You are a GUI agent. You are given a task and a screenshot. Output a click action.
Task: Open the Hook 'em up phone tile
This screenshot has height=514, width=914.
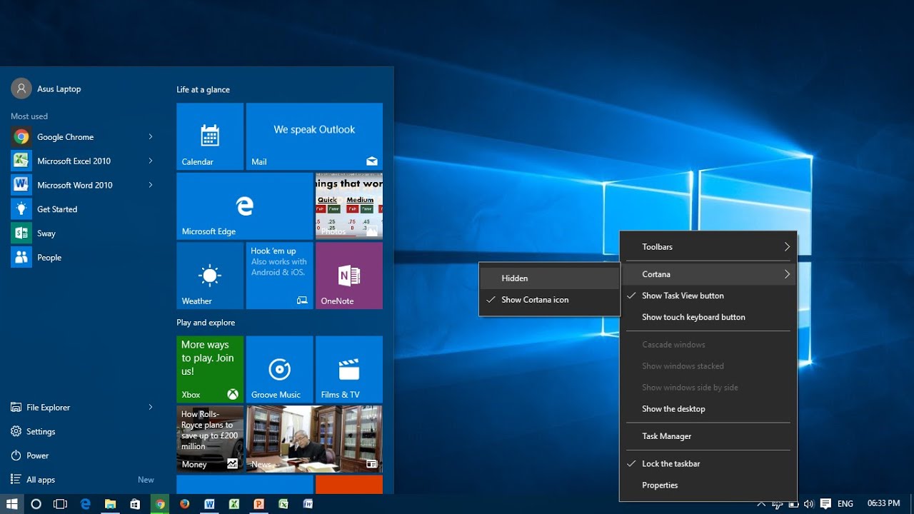click(x=279, y=276)
